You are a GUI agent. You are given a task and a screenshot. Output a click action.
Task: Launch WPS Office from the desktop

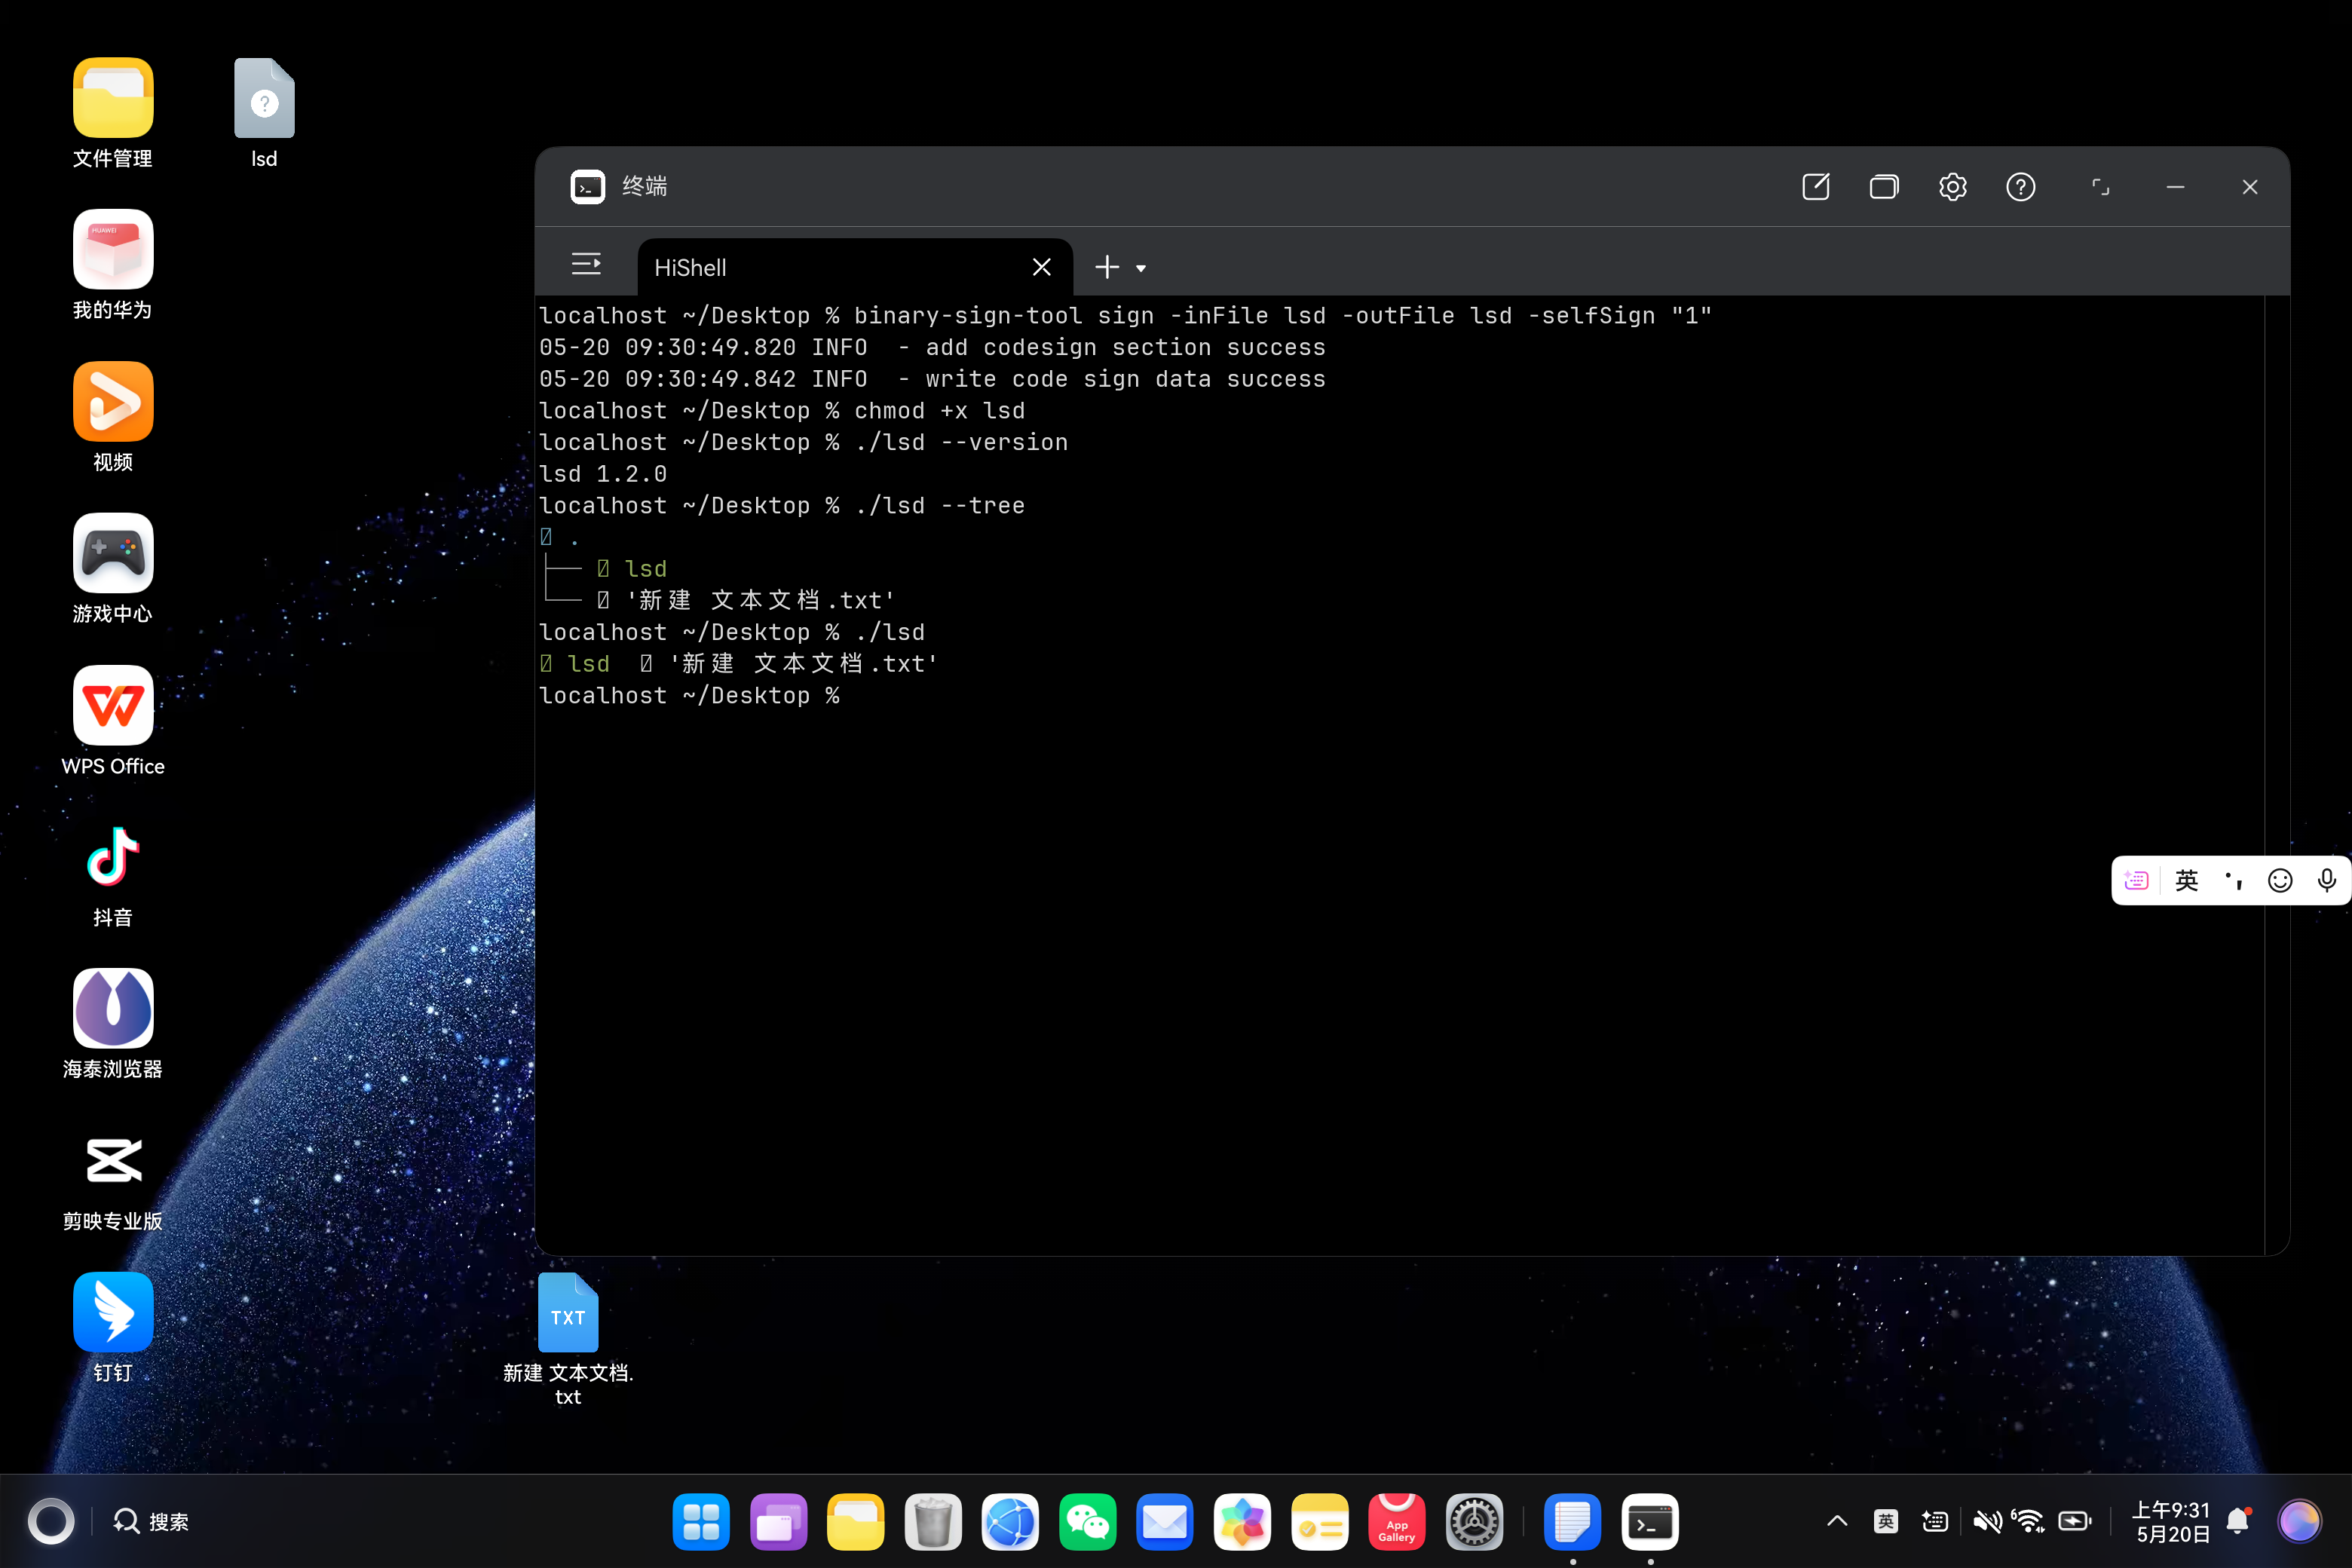pos(113,721)
